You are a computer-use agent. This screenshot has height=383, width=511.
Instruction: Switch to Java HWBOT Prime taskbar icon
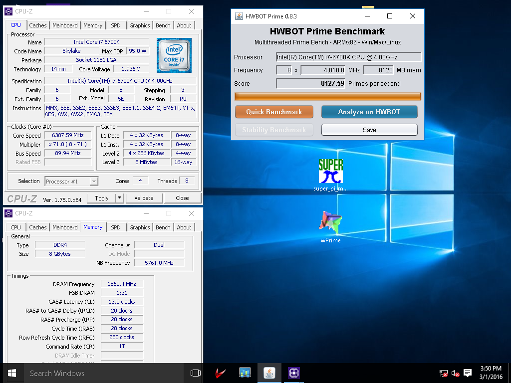[269, 373]
